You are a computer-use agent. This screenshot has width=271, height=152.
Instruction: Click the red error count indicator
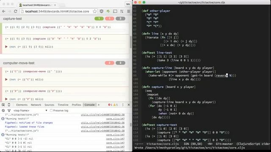[110, 105]
